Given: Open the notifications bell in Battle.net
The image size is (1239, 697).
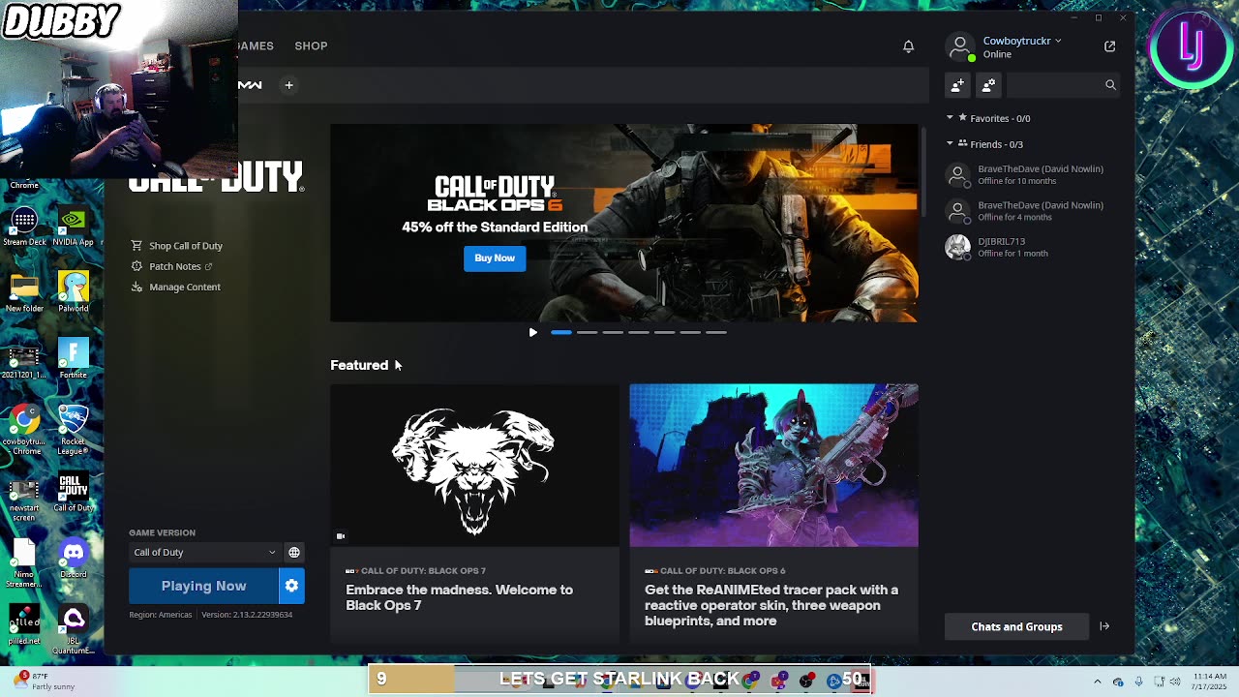Looking at the screenshot, I should (908, 46).
